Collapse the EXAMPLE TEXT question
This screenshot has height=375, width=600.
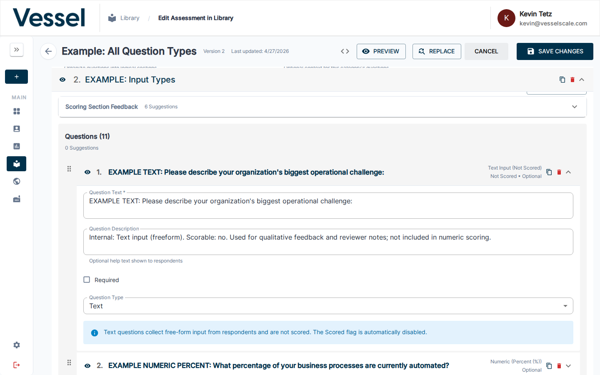tap(568, 172)
